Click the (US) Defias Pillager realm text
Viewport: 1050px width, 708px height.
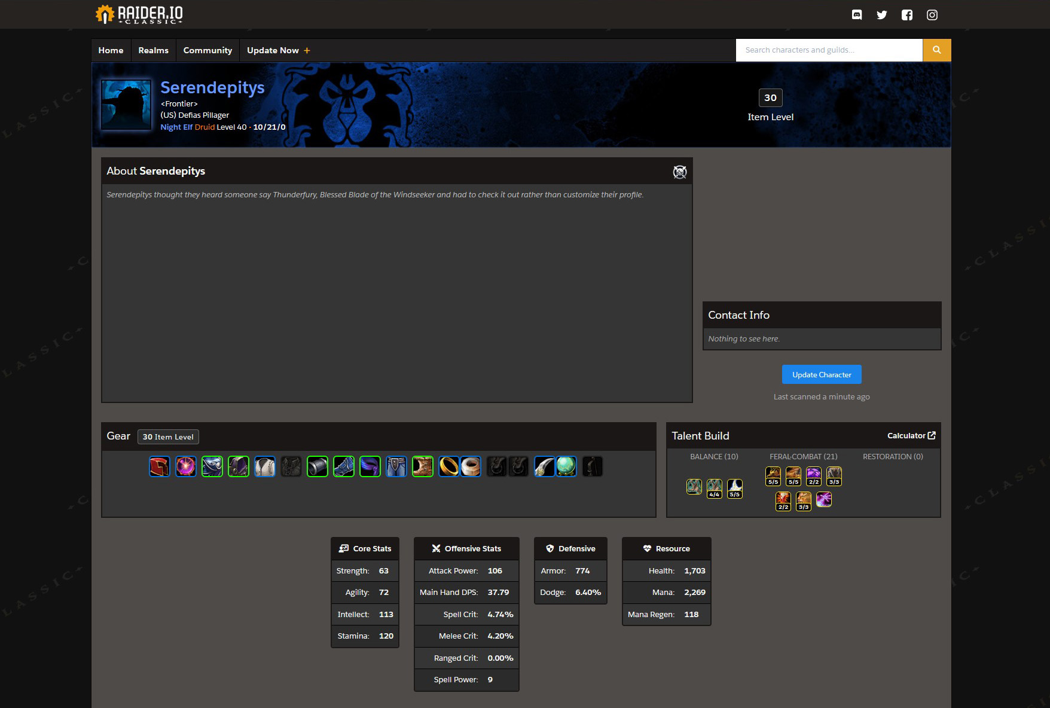click(x=194, y=115)
